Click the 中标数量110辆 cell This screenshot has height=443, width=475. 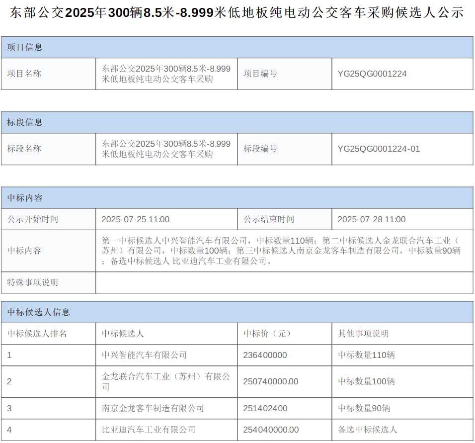[402, 355]
